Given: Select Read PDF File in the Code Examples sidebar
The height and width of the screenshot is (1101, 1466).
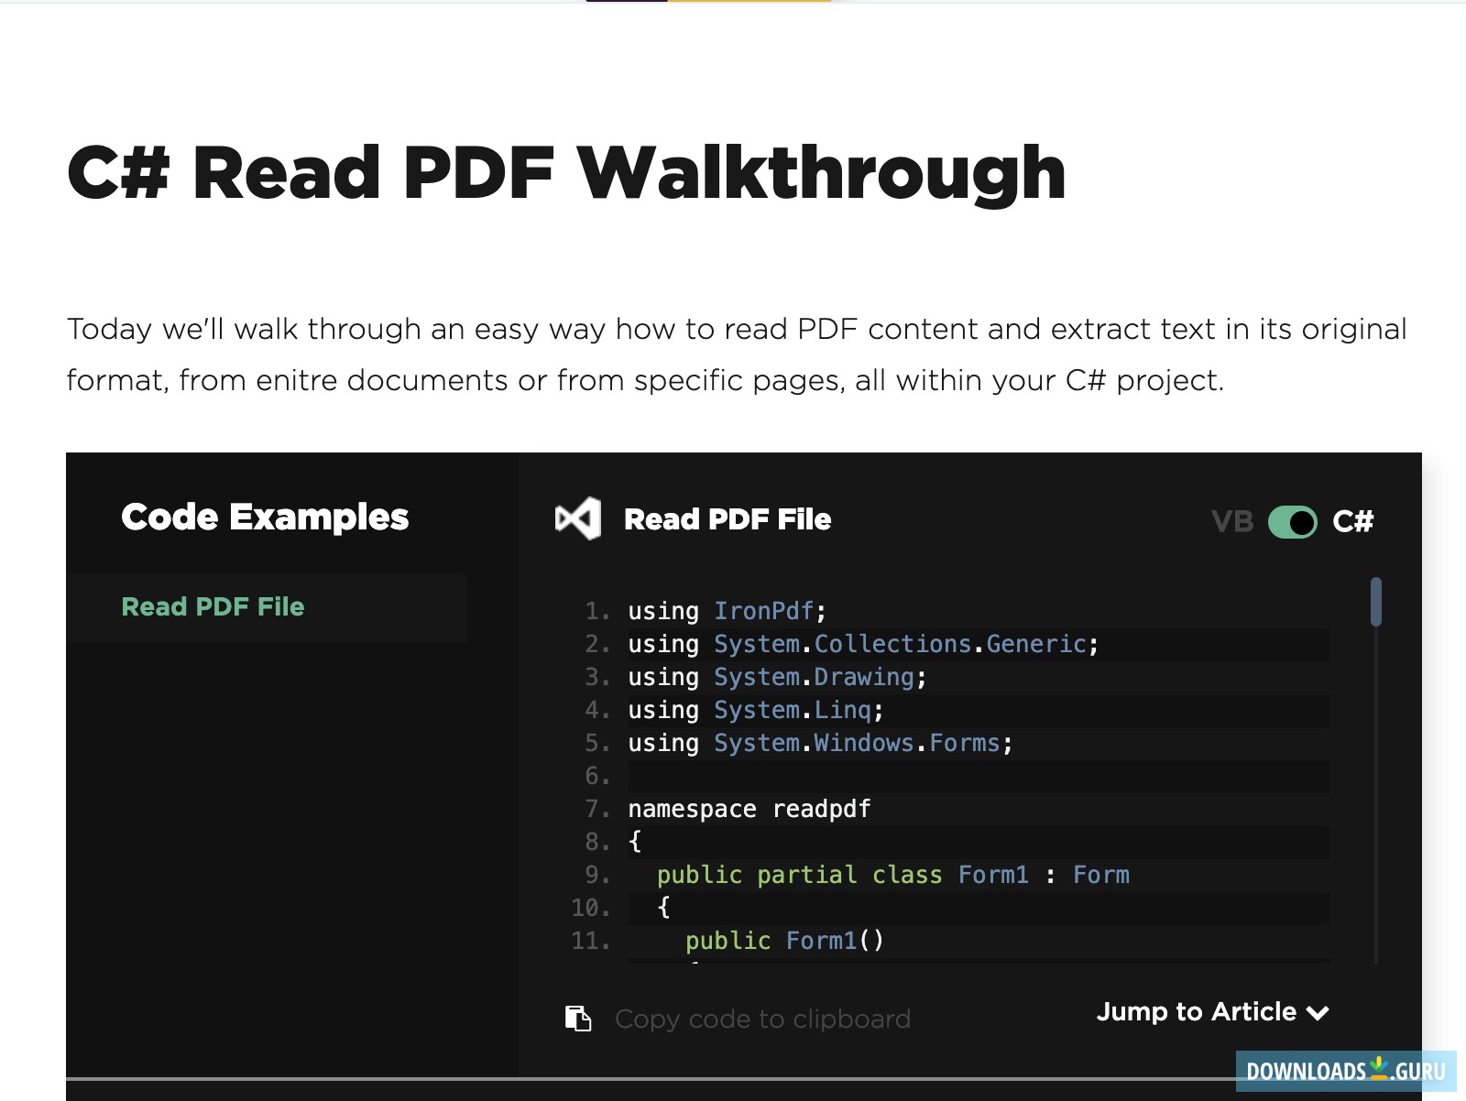Looking at the screenshot, I should pos(213,606).
